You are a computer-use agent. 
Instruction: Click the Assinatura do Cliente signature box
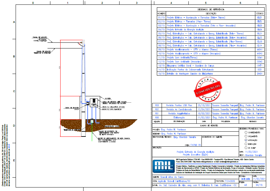pyautogui.click(x=220, y=141)
